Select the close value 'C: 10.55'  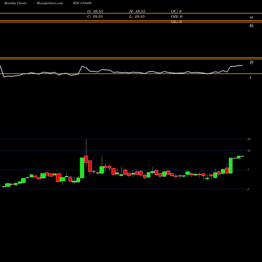(x=95, y=16)
